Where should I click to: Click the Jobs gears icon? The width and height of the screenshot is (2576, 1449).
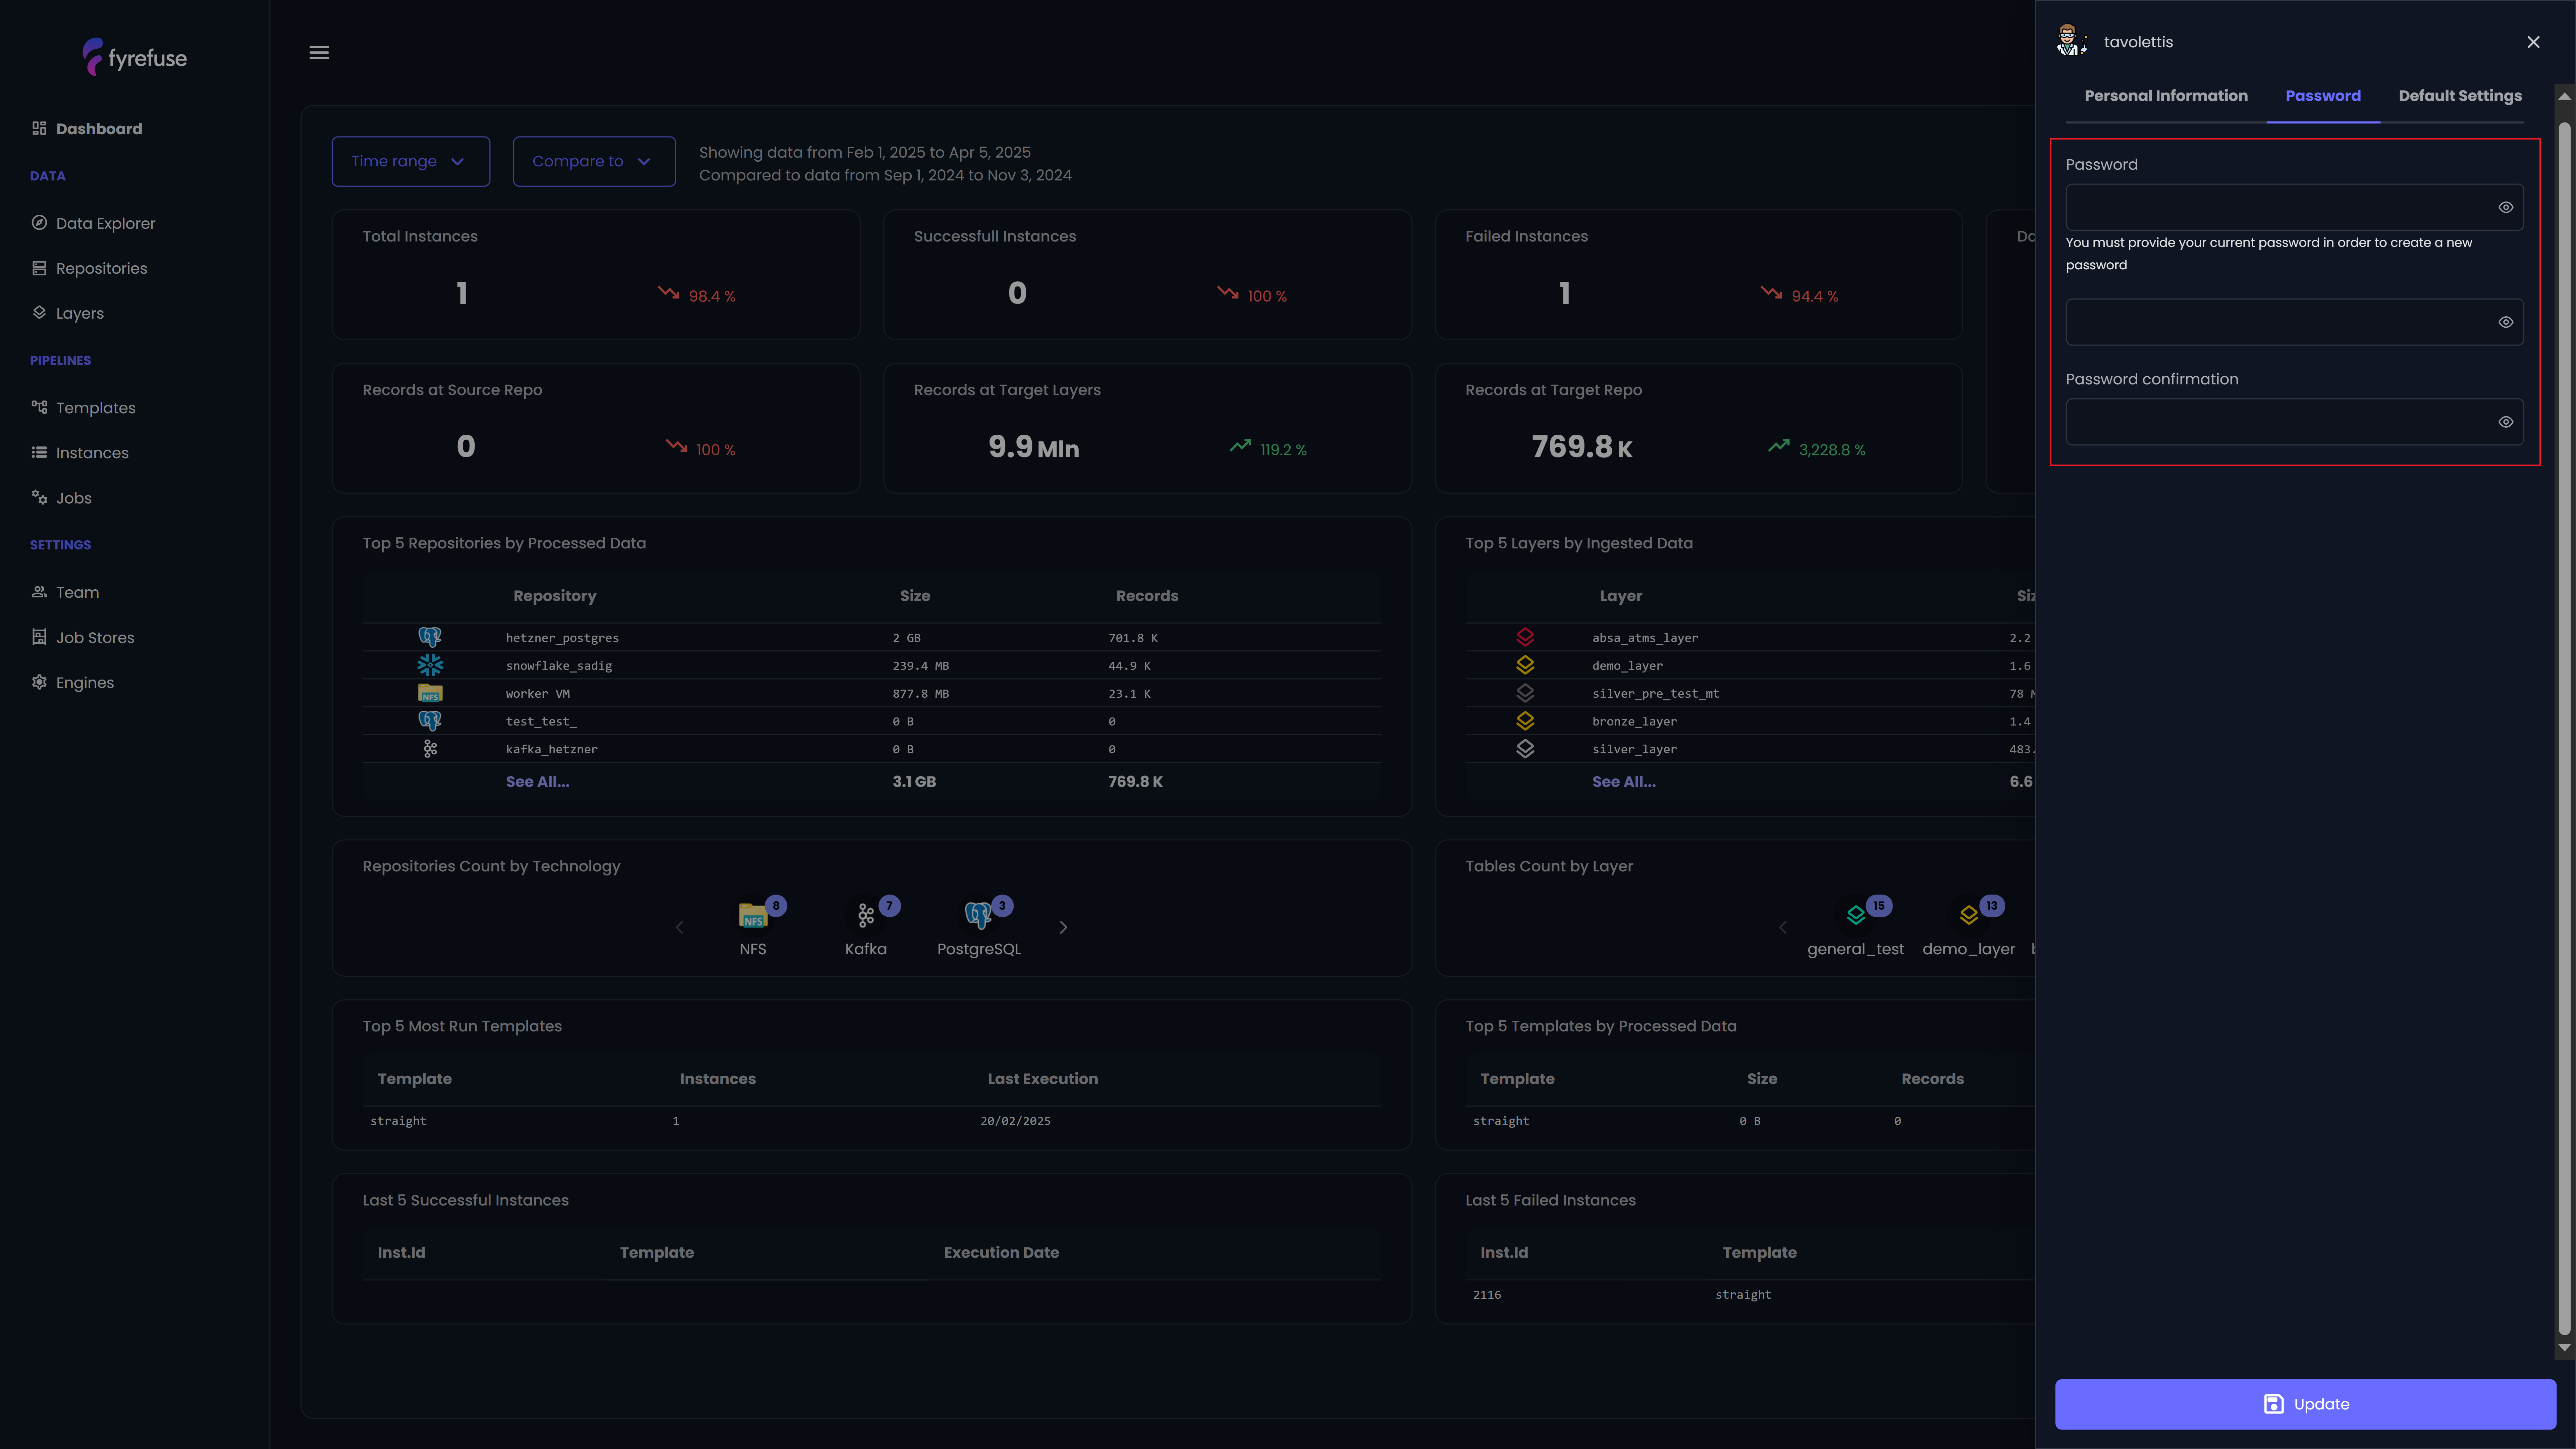point(39,497)
